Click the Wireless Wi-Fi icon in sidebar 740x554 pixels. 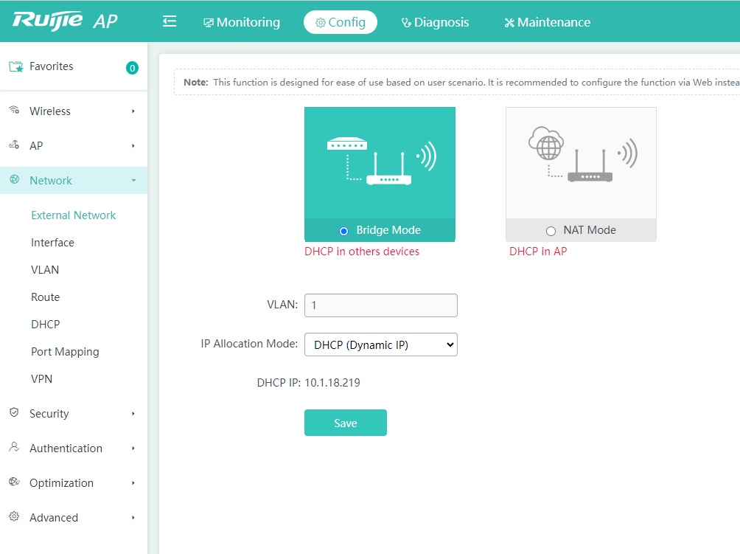tap(14, 111)
